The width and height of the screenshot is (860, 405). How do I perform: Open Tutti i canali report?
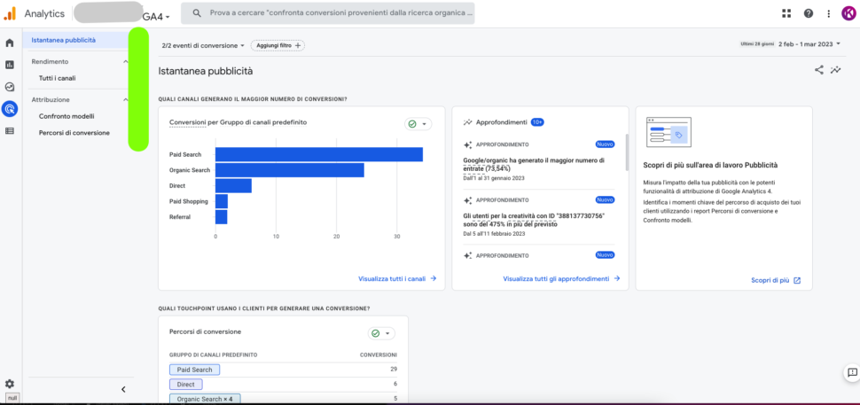[x=57, y=78]
